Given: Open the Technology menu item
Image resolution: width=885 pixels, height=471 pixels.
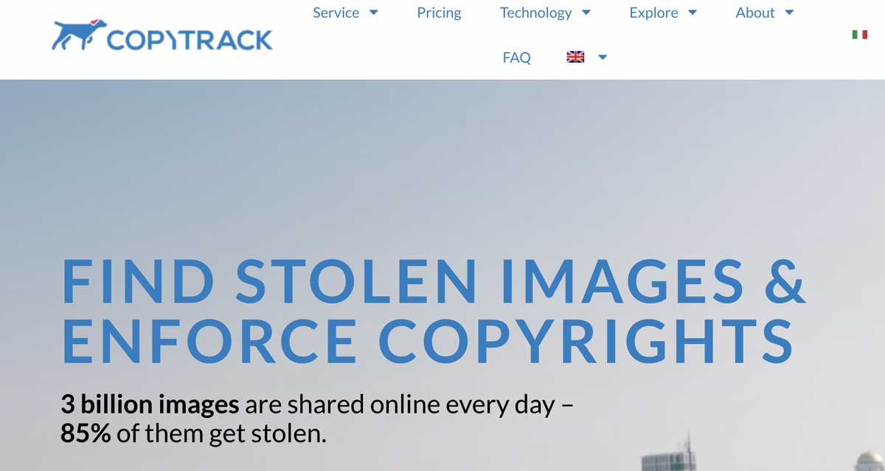Looking at the screenshot, I should (535, 13).
